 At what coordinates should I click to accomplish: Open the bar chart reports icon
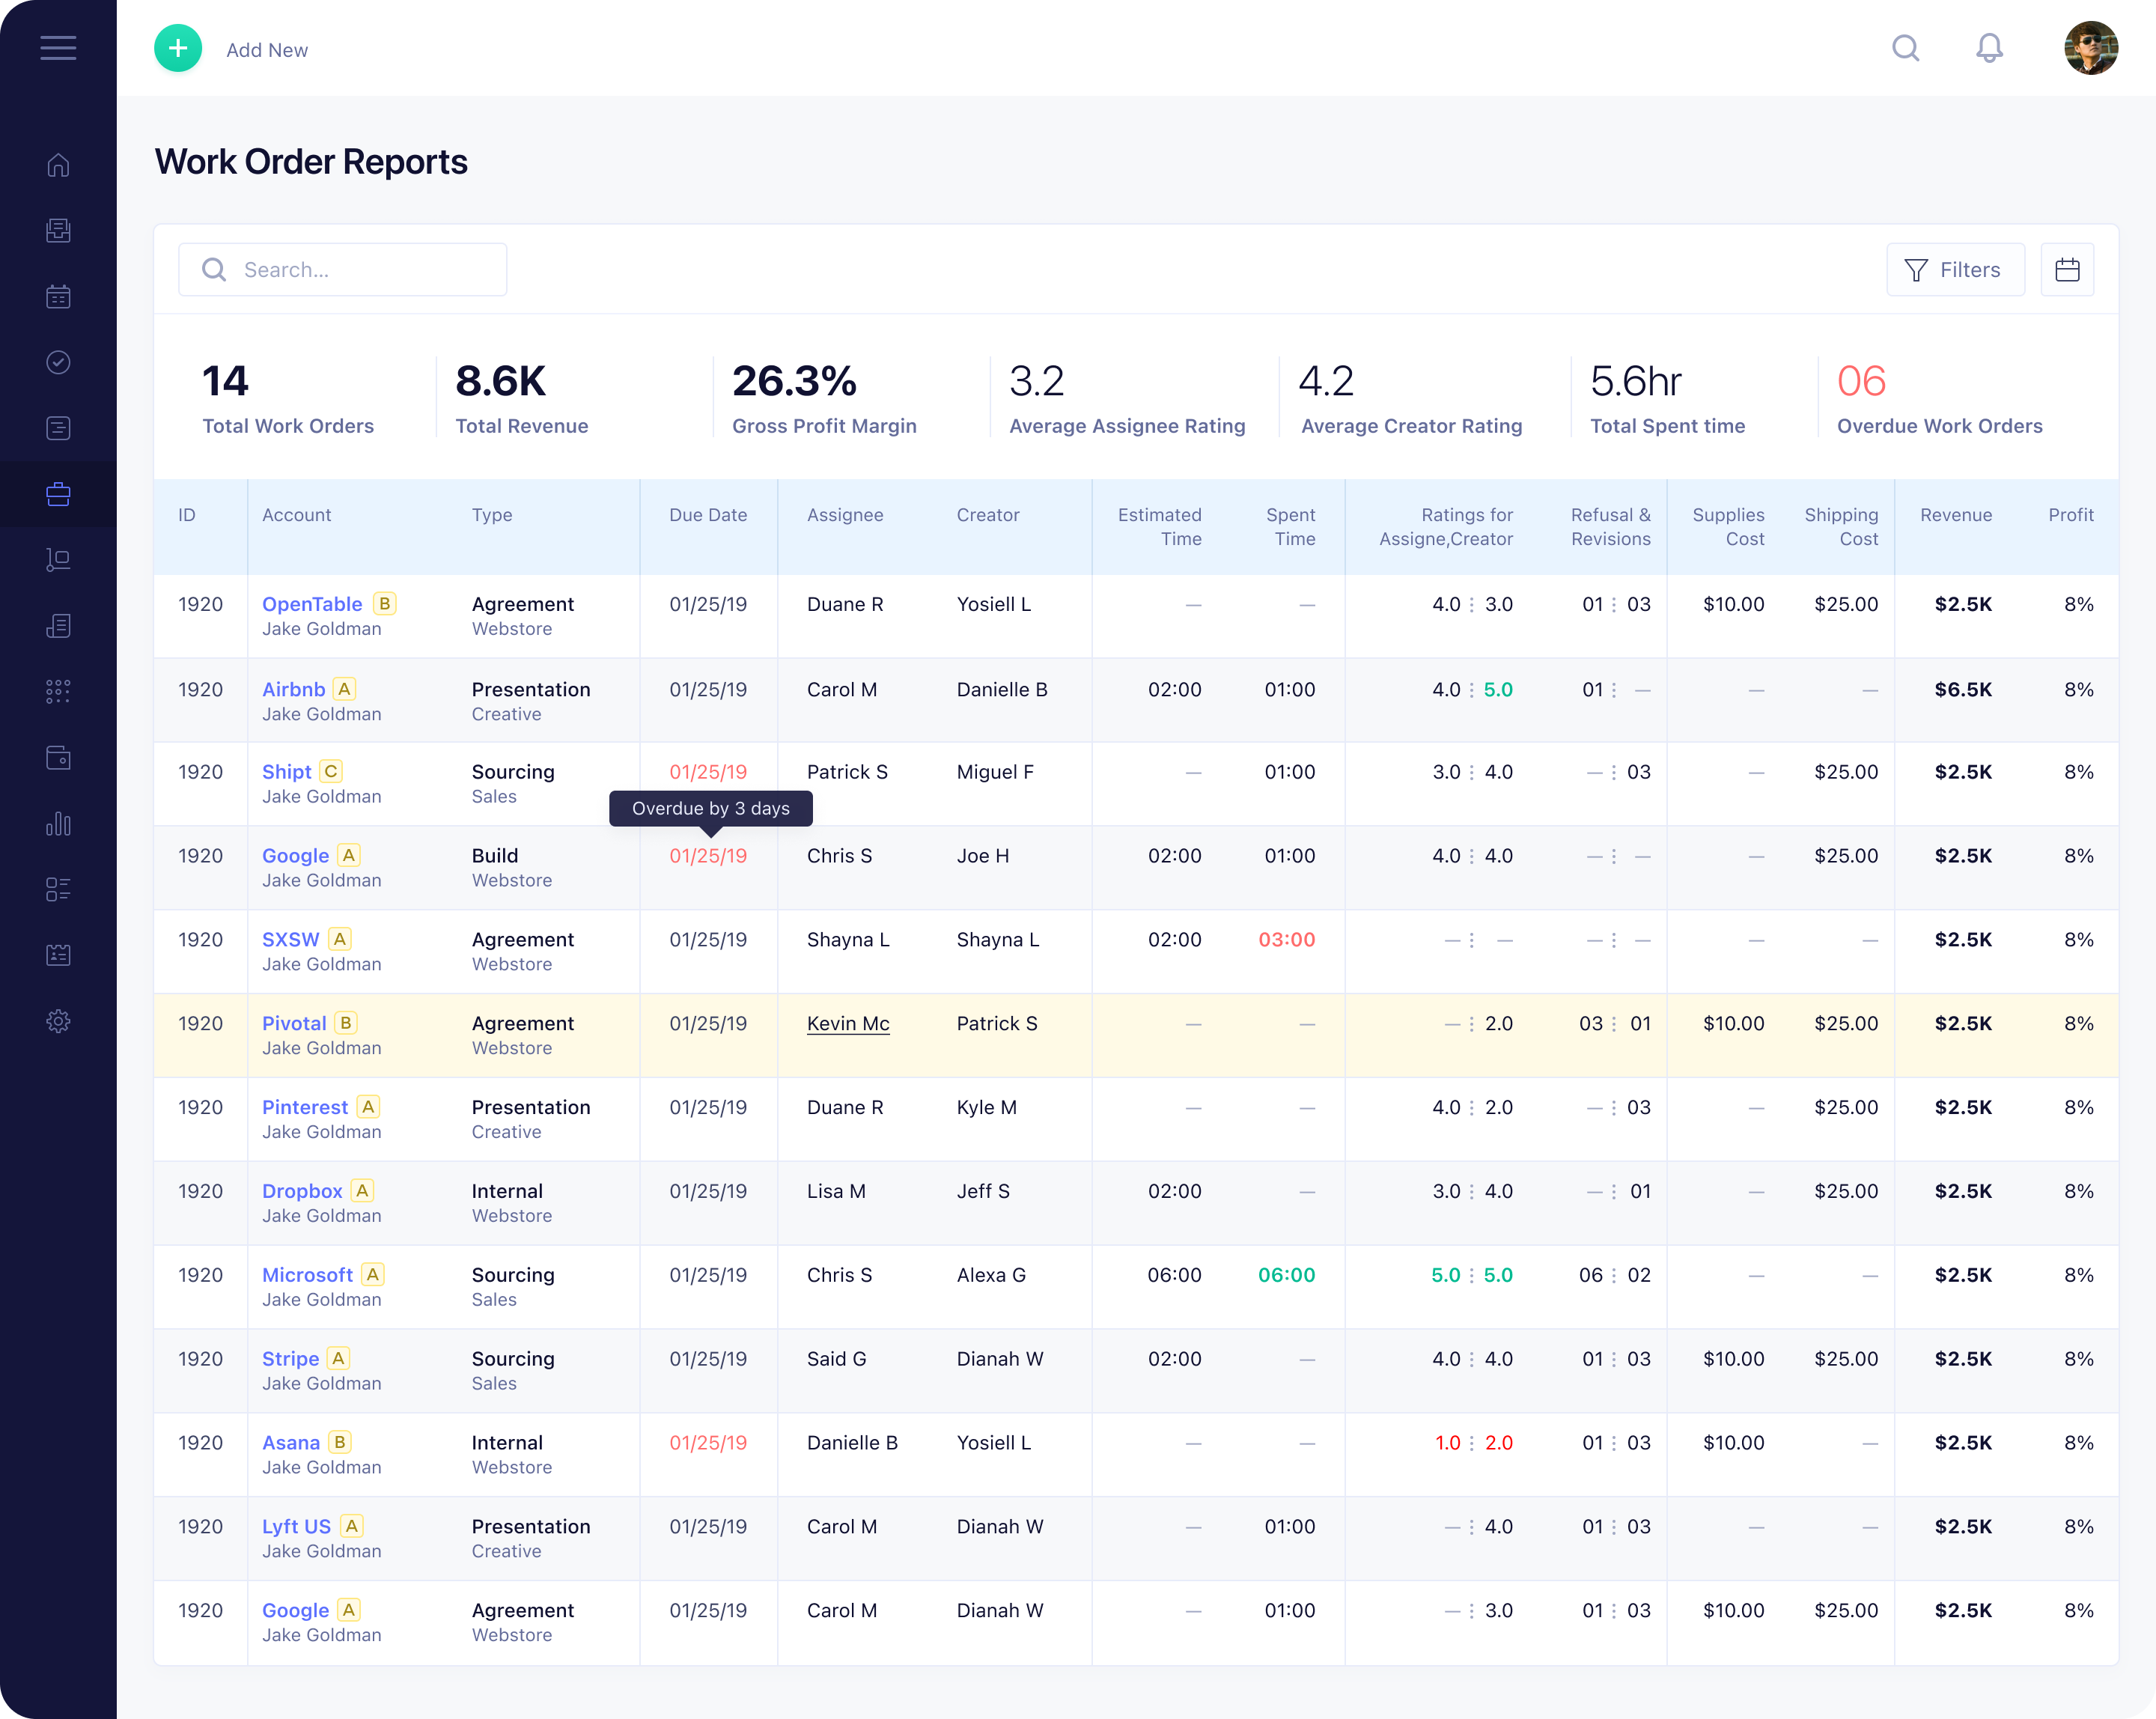(58, 824)
